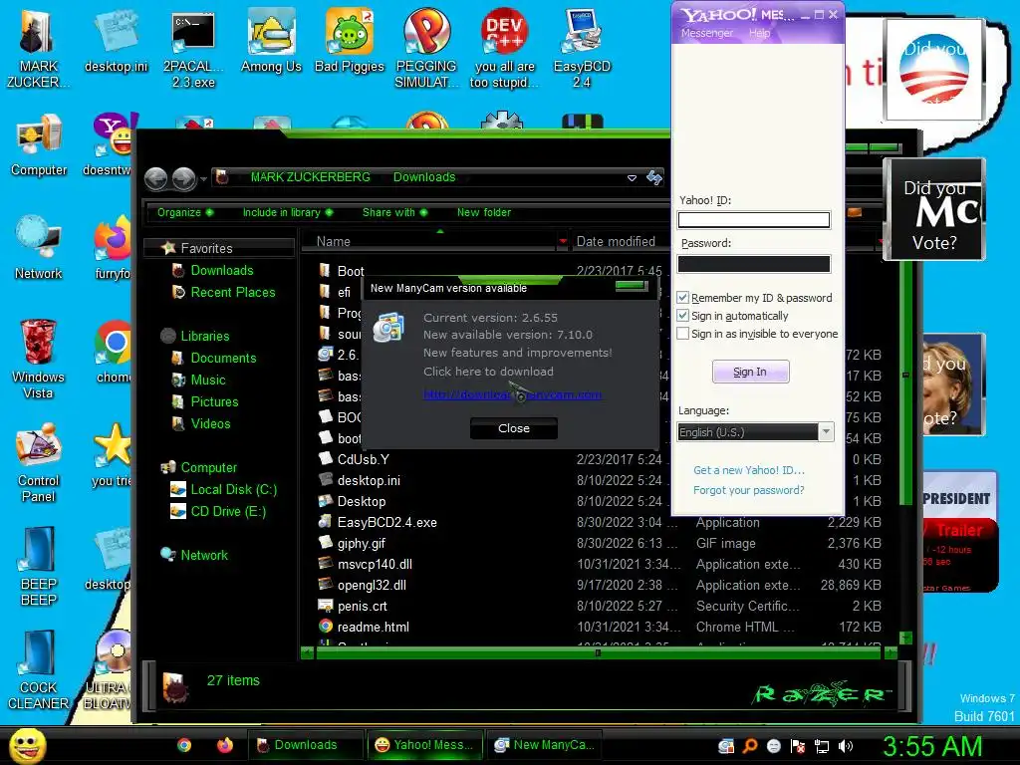Sort by Date modified column header
The height and width of the screenshot is (765, 1020).
coord(616,241)
